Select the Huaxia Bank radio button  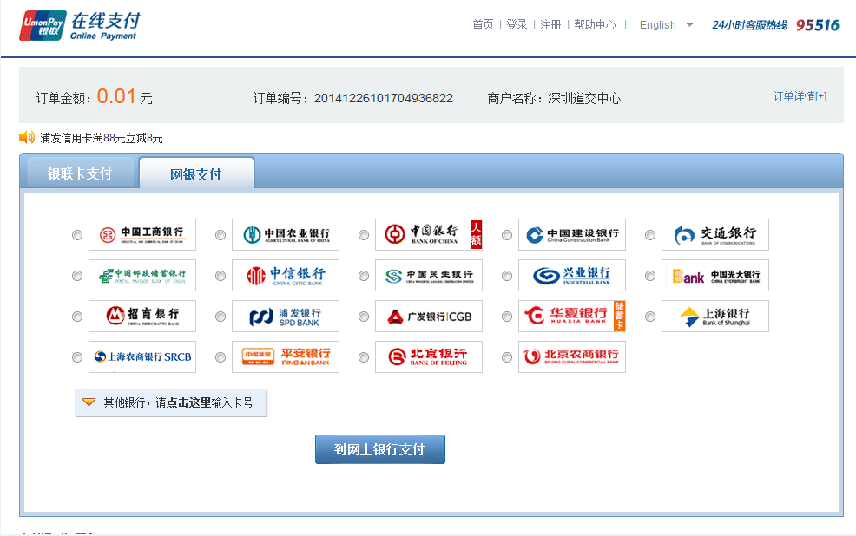pyautogui.click(x=507, y=317)
